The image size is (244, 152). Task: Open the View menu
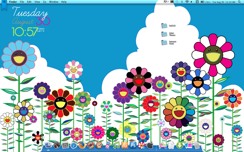(37, 2)
